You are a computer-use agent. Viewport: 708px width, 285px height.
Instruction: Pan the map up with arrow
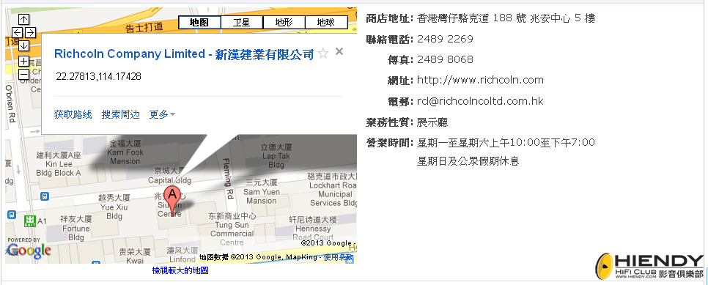point(24,20)
